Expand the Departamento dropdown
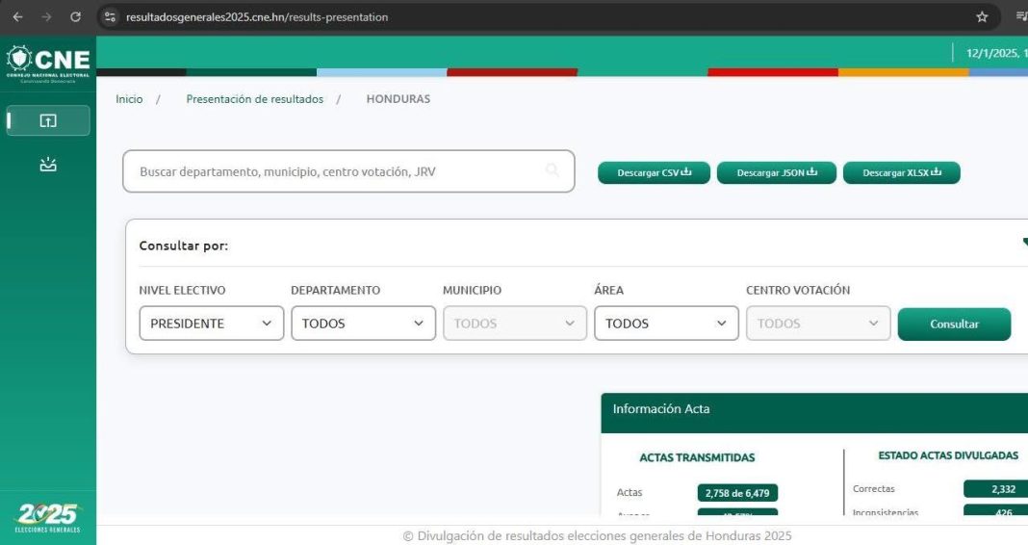Image resolution: width=1028 pixels, height=545 pixels. tap(363, 324)
